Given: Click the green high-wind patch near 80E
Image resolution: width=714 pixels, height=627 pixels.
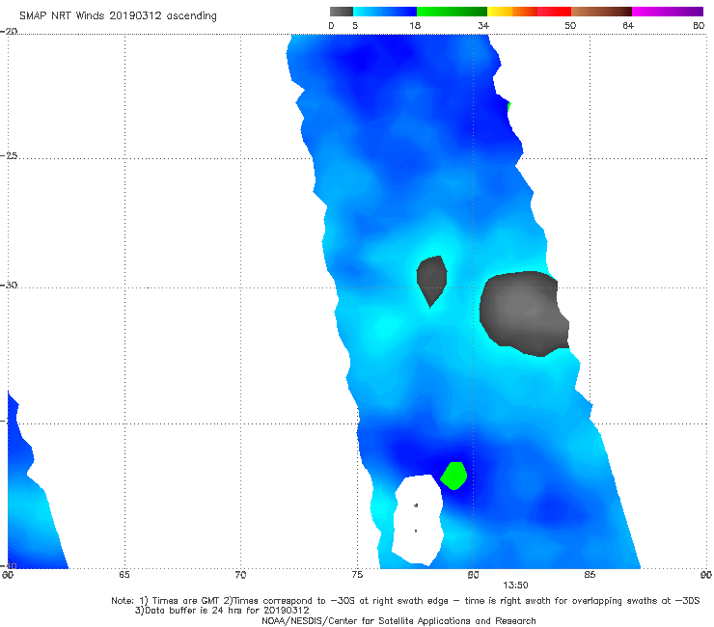Looking at the screenshot, I should tap(453, 476).
